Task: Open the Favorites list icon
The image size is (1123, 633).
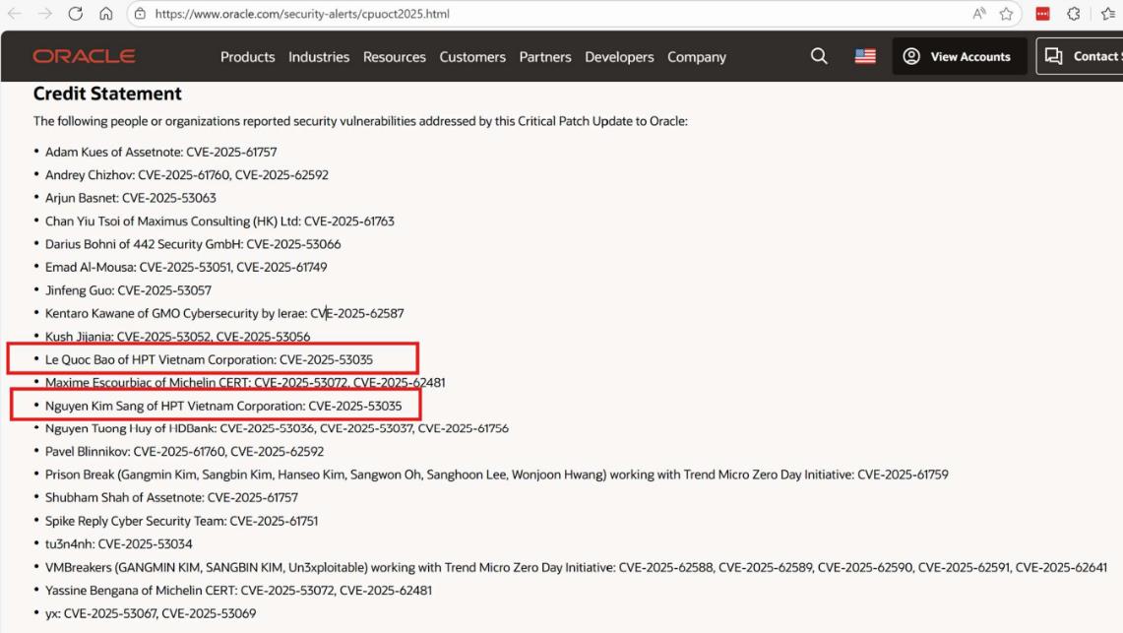Action: 1109,15
